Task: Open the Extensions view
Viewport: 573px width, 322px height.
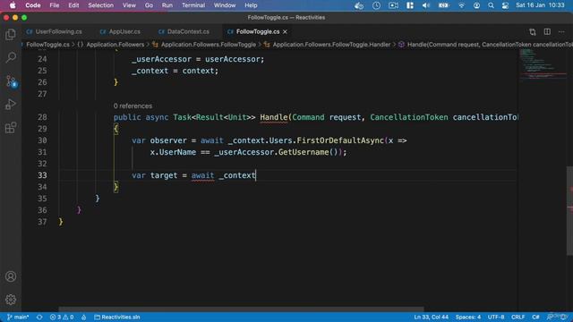Action: (11, 128)
